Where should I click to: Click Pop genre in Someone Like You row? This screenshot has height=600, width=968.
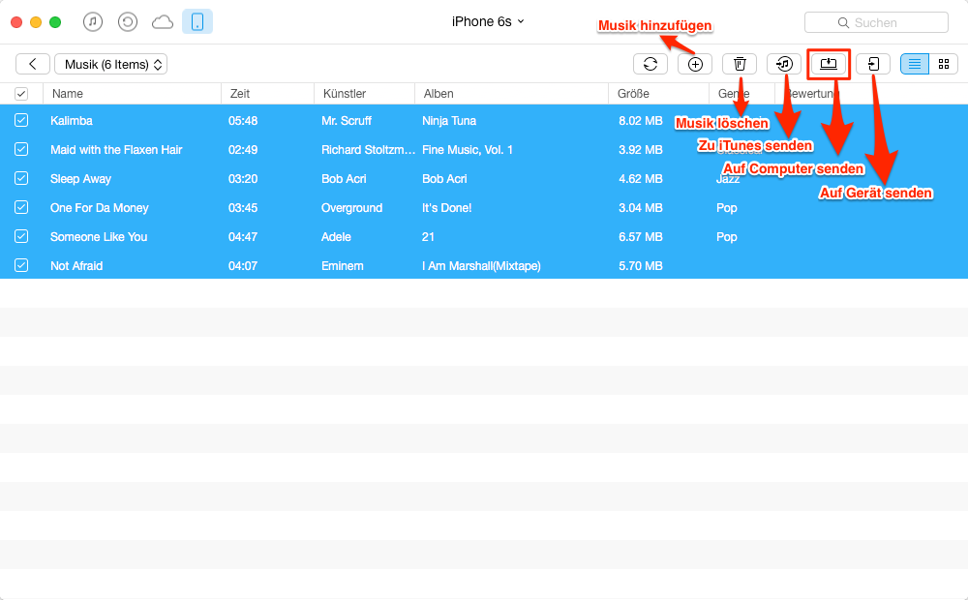point(727,237)
